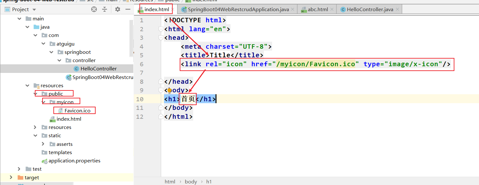Click the h1 breadcrumb in the editor footer
This screenshot has height=185, width=479.
click(x=209, y=181)
